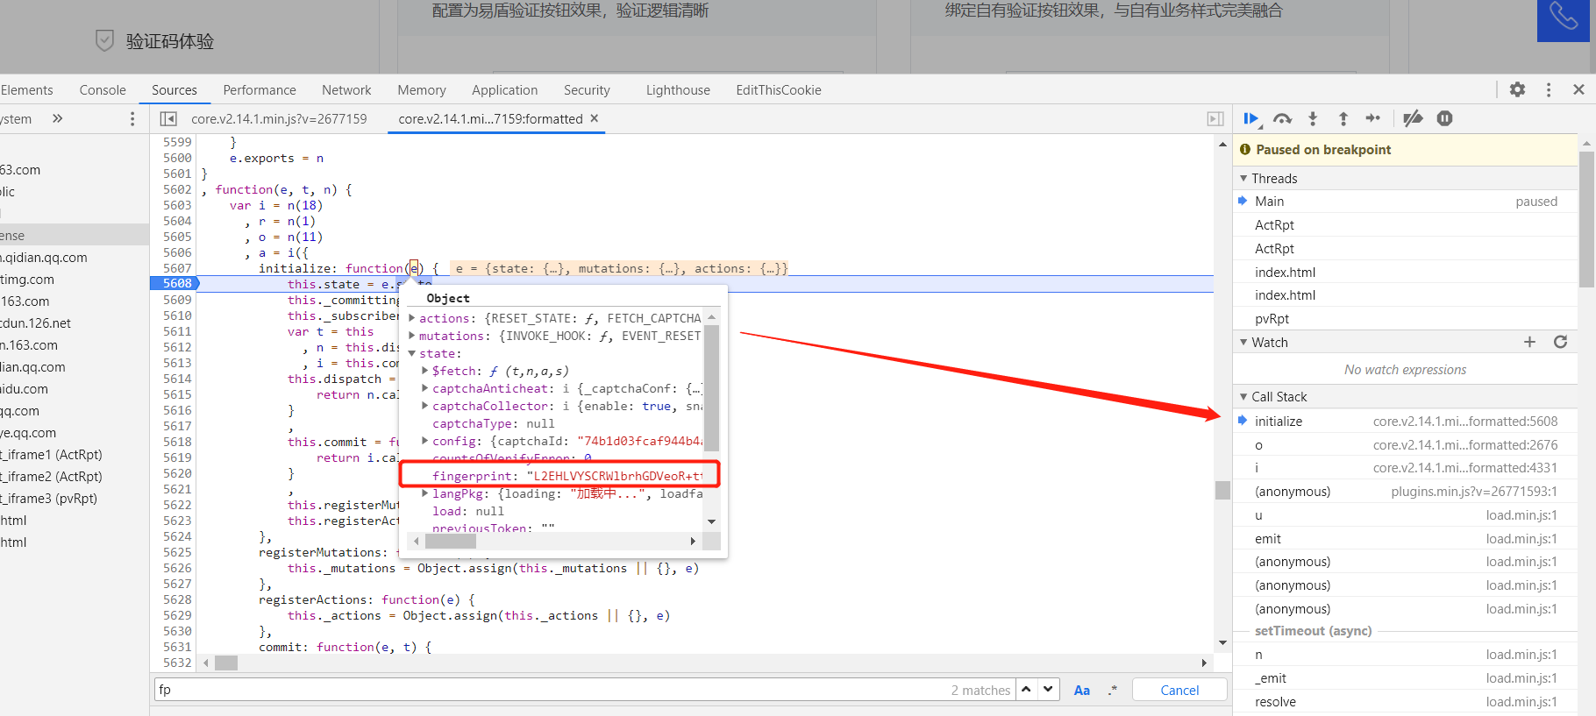Close the DevTools panel
The height and width of the screenshot is (716, 1596).
1578,89
